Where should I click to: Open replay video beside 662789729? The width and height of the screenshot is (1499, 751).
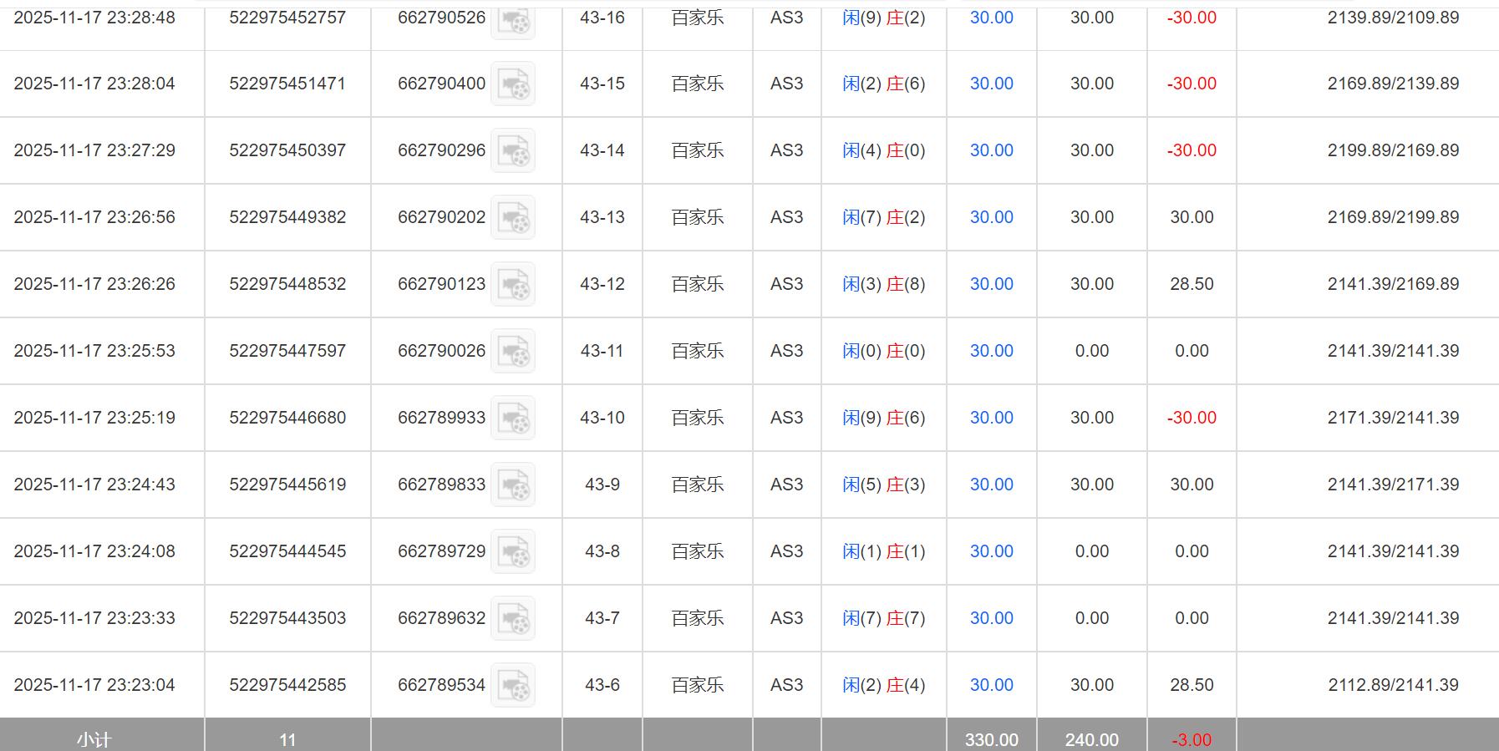[x=512, y=551]
